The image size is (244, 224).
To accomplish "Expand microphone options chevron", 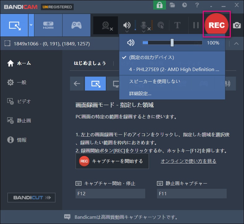I will coord(144,32).
